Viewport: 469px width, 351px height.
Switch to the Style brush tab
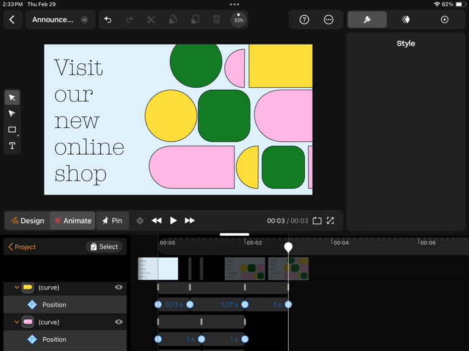367,19
